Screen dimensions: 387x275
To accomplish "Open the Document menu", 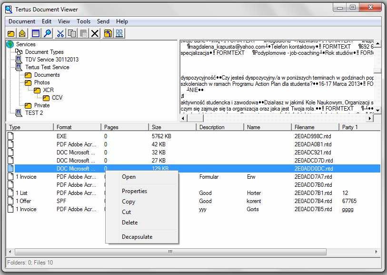I will [22, 21].
